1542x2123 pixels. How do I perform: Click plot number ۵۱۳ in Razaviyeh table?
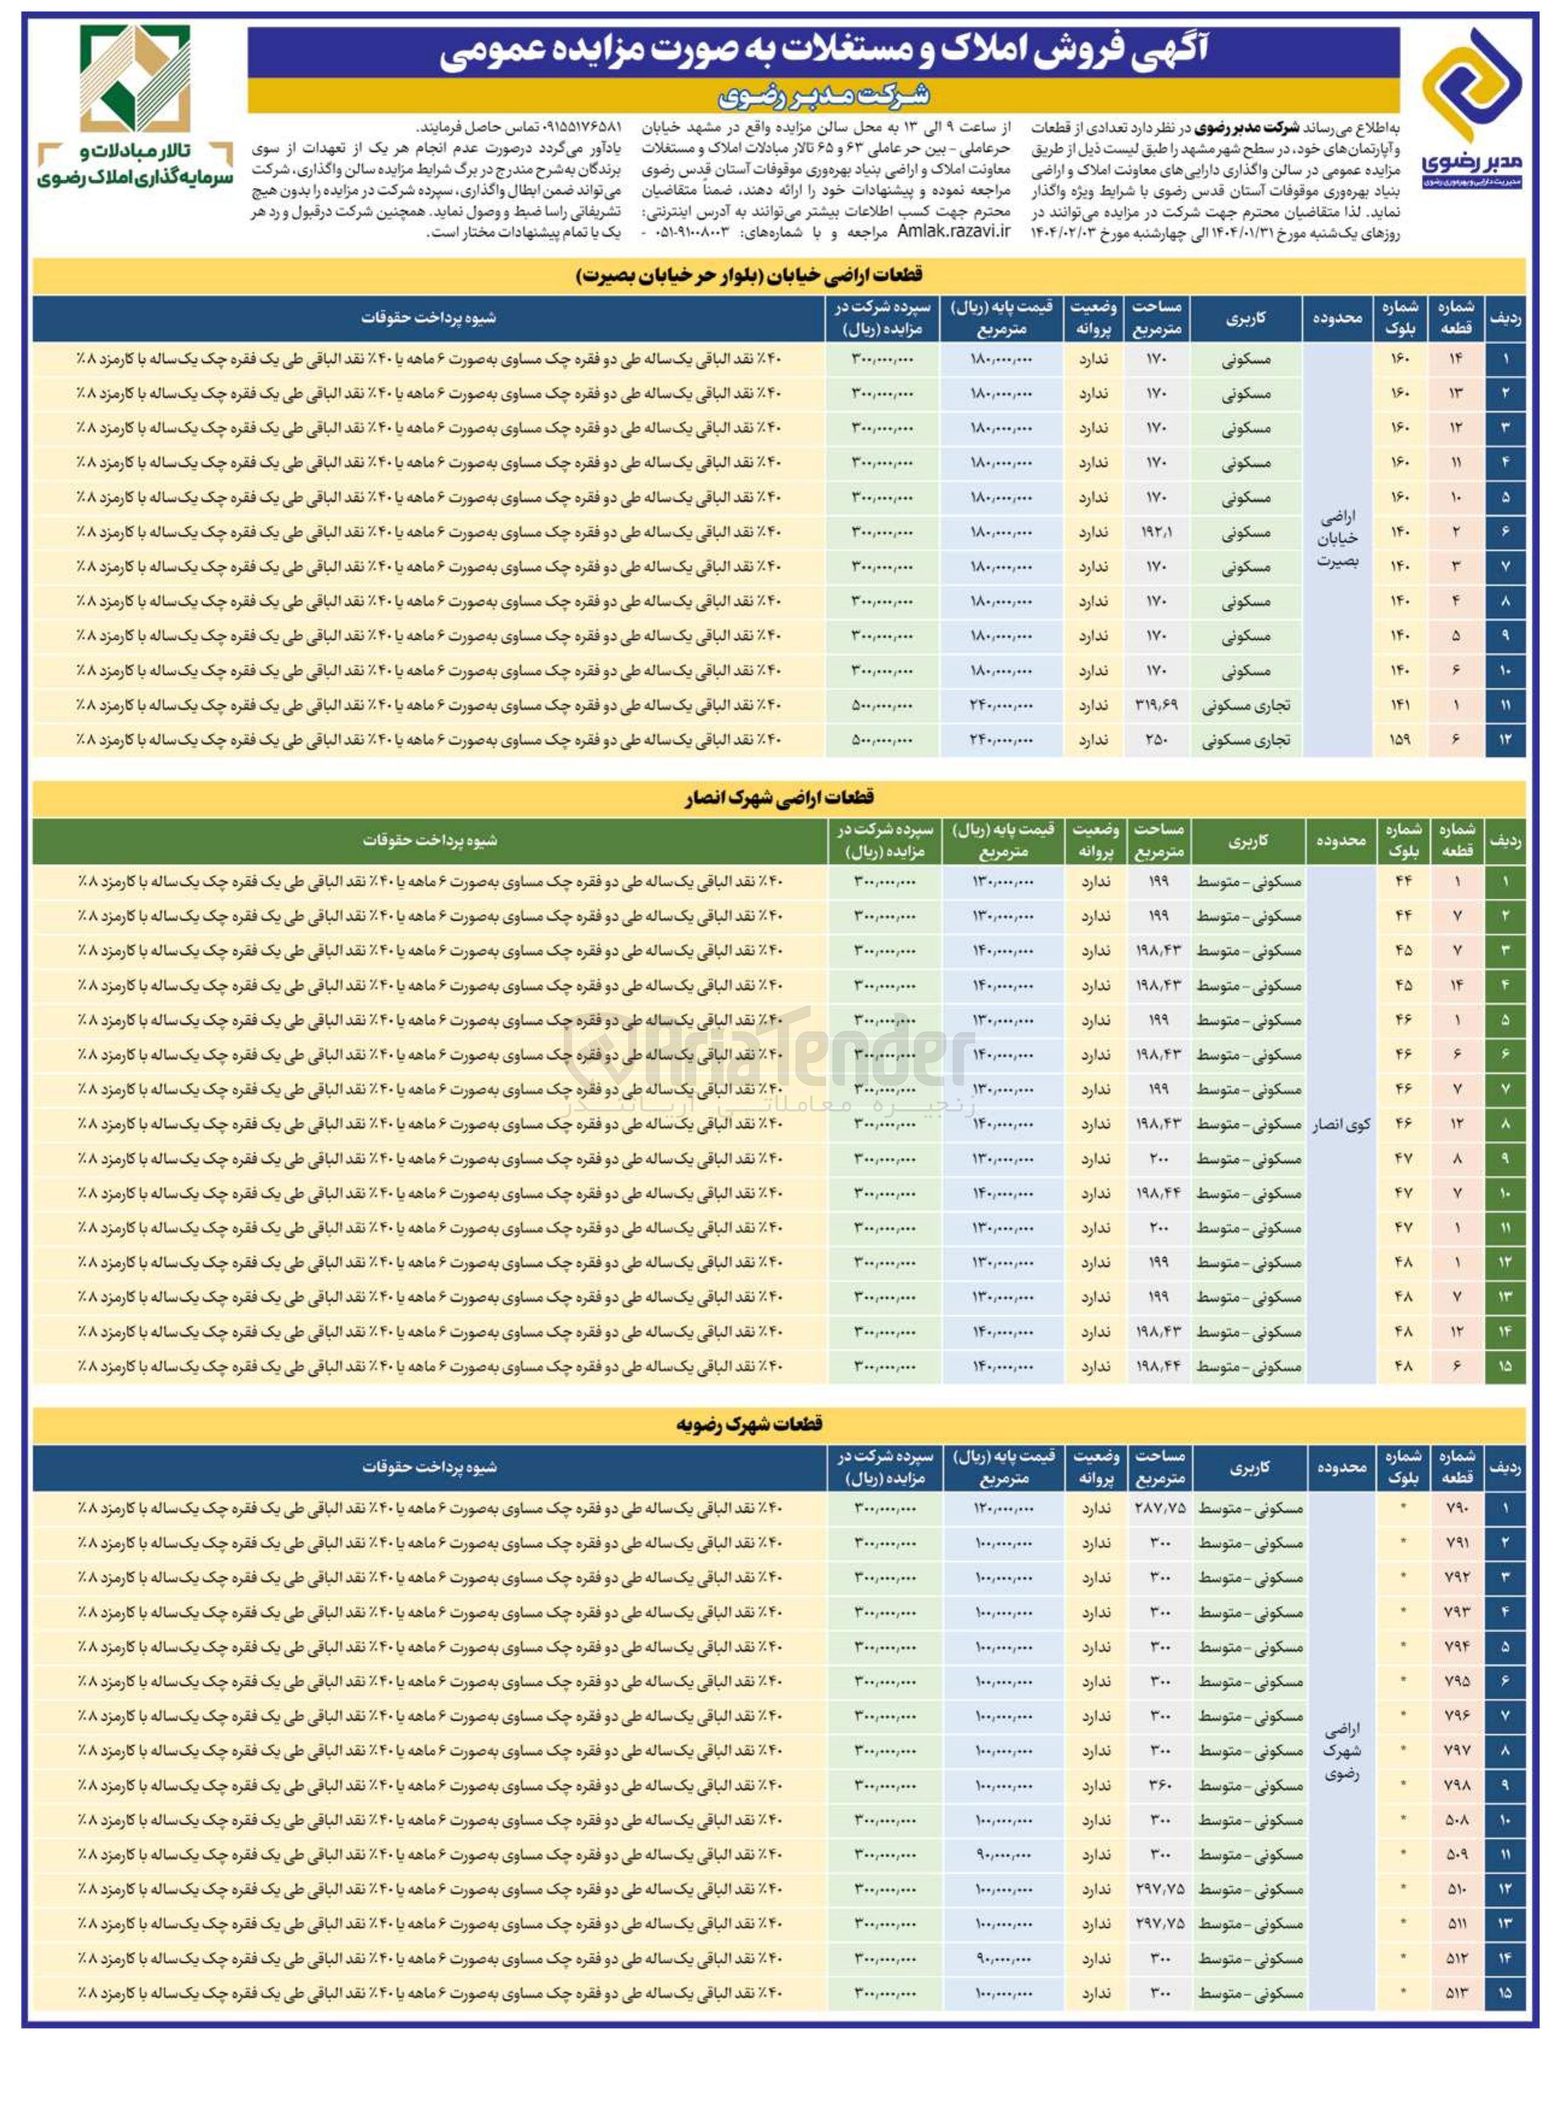tap(1457, 1994)
